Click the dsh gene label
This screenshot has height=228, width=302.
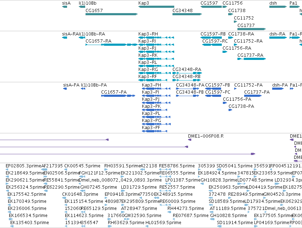(x=273, y=3)
